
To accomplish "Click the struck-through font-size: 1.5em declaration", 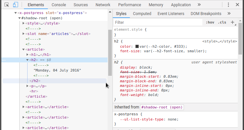I will pyautogui.click(x=138, y=72).
